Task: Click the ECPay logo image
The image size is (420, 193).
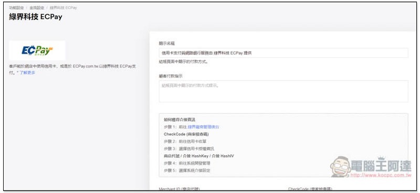Action: [37, 50]
